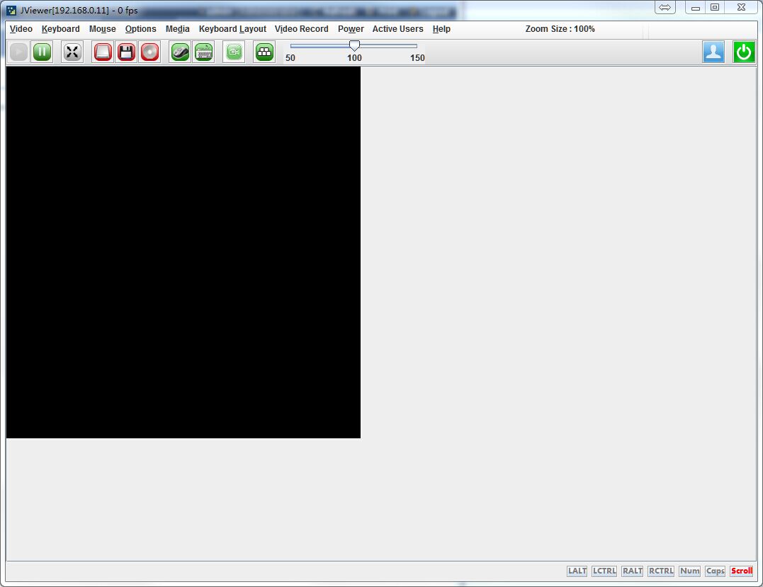The height and width of the screenshot is (587, 763).
Task: Open the Keyboard Layout menu
Action: [x=232, y=29]
